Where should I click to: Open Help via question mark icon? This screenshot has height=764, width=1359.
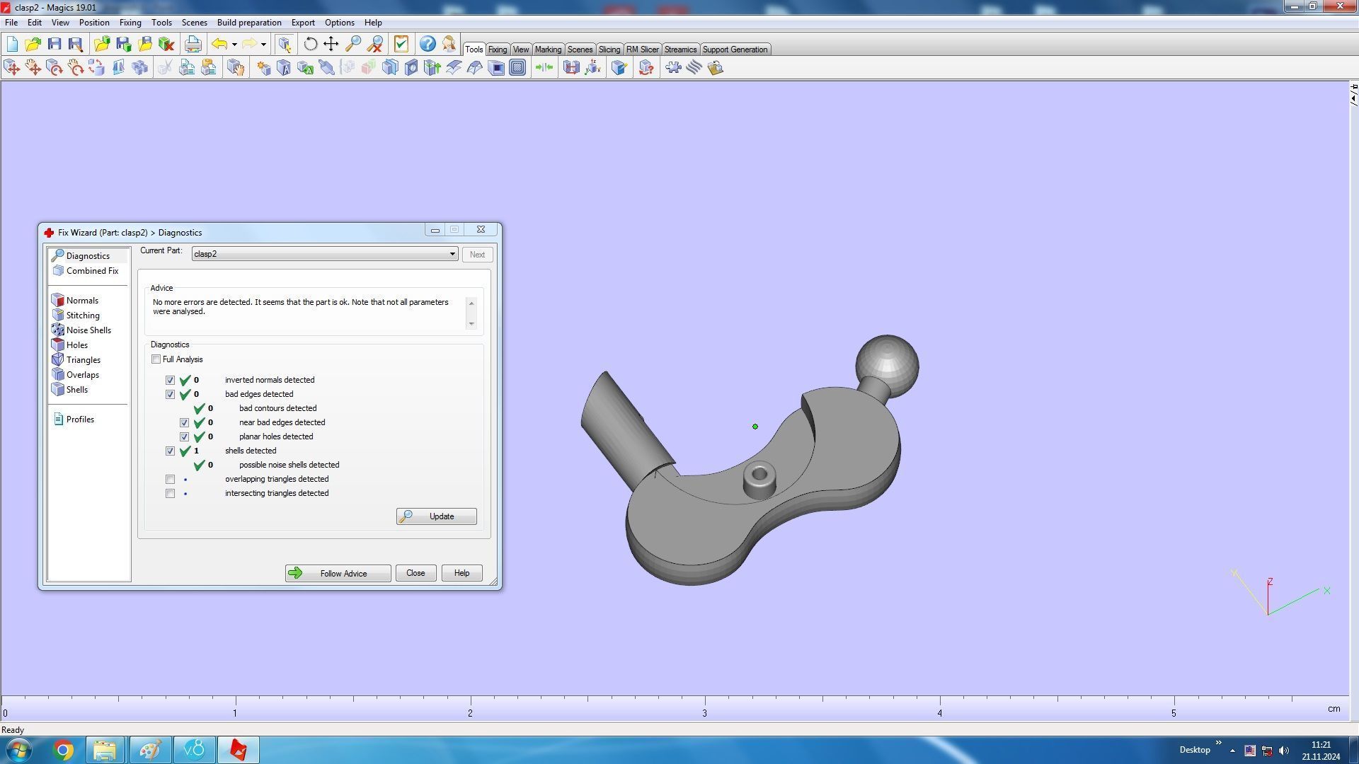(428, 44)
